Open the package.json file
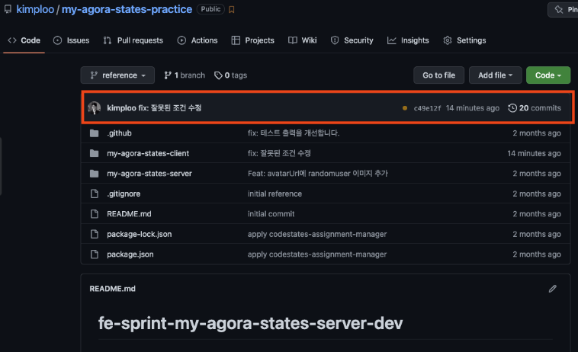 click(130, 254)
